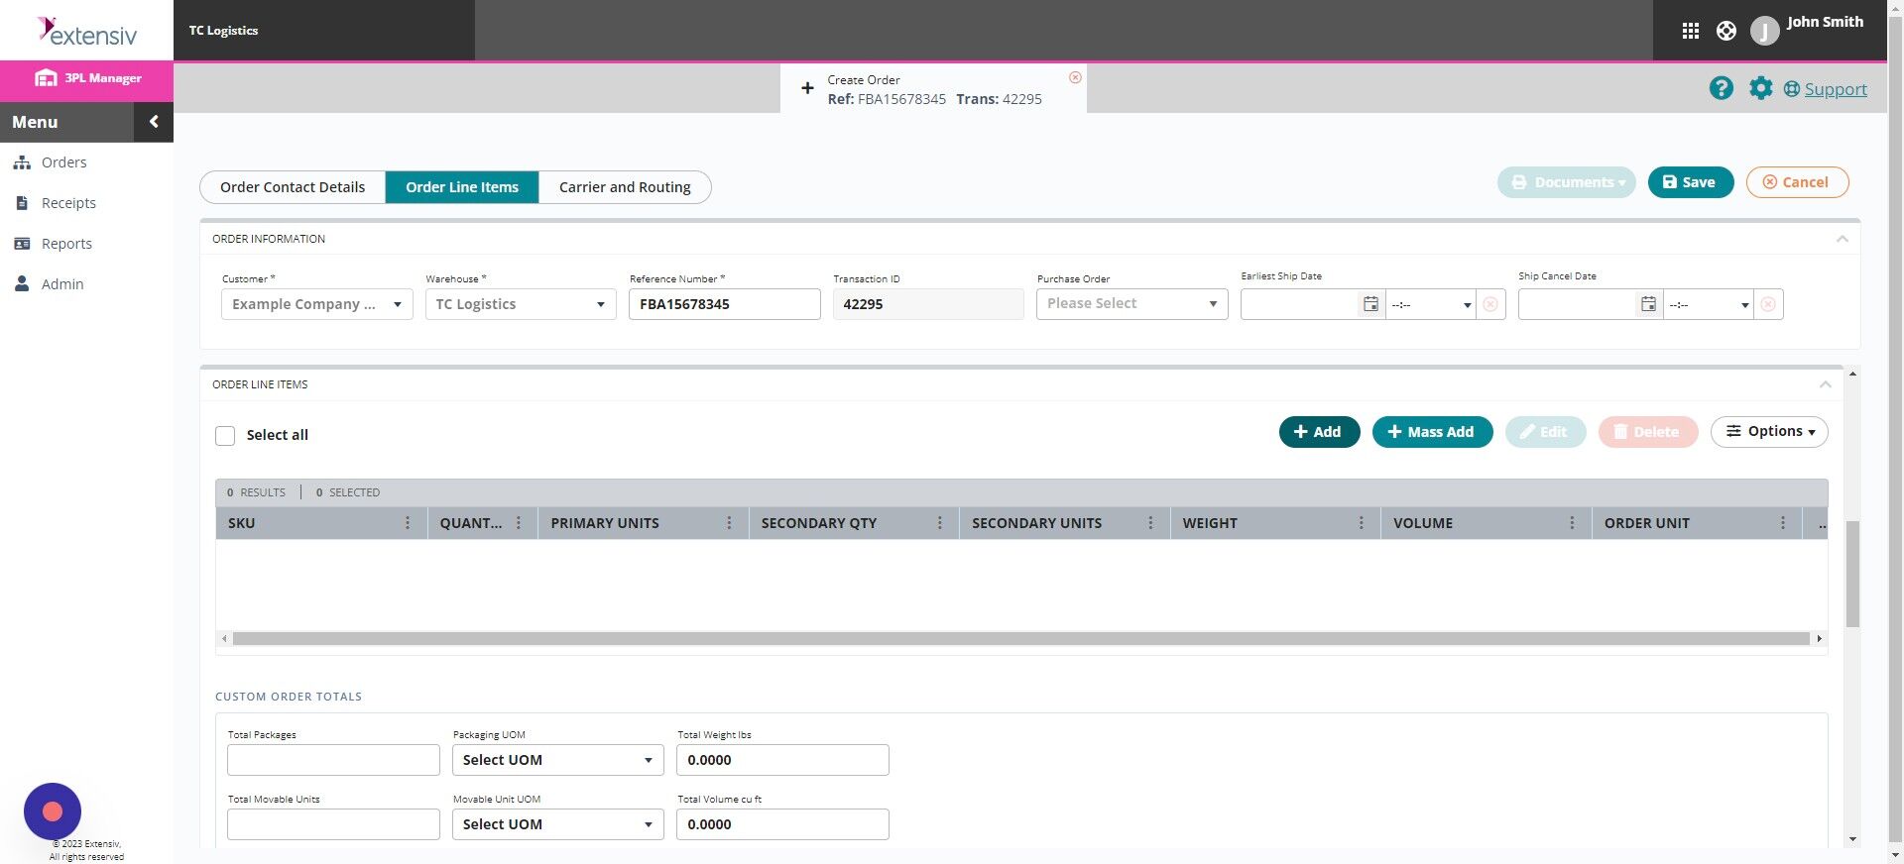
Task: Open the Options dropdown button
Action: click(1769, 432)
